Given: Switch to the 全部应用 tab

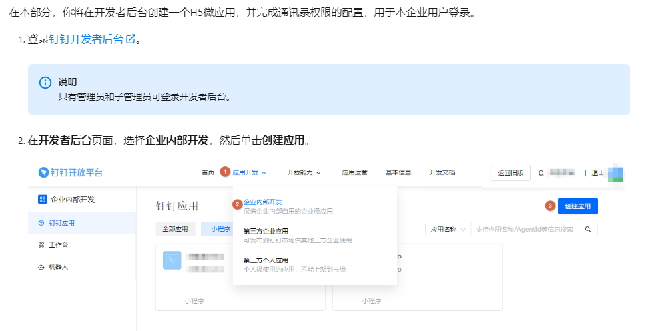Looking at the screenshot, I should point(175,229).
